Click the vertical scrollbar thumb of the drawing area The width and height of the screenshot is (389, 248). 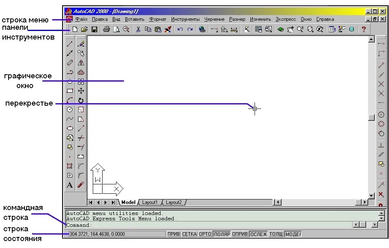coord(371,117)
